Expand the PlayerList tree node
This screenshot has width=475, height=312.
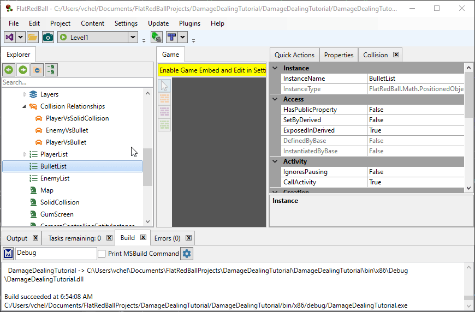(25, 154)
